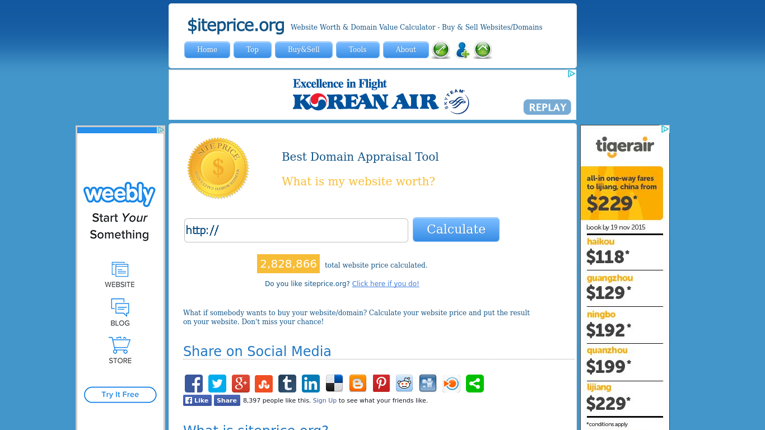Pin the page with the Pinterest icon
Image resolution: width=765 pixels, height=430 pixels.
(381, 384)
